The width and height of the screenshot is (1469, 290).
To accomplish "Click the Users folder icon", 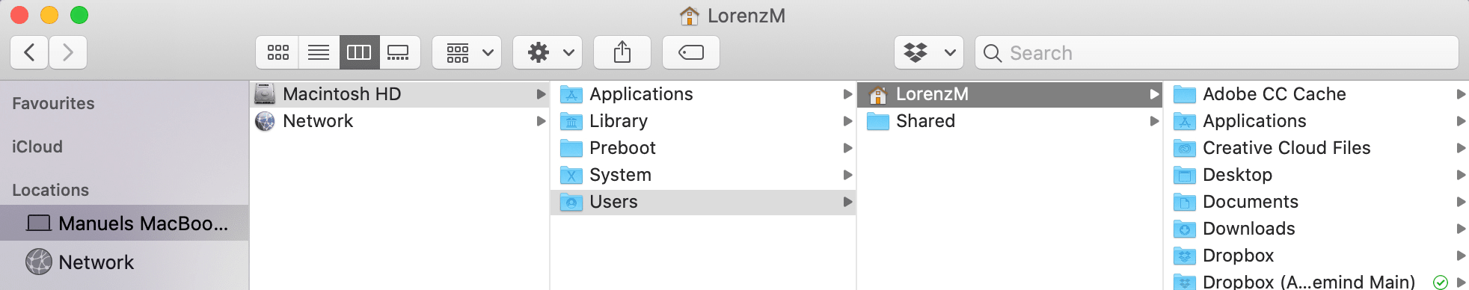I will tap(571, 202).
